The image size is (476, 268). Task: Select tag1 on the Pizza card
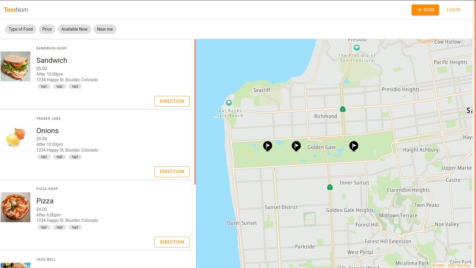44,227
